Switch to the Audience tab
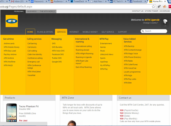This screenshot has width=171, height=126. click(59, 1)
